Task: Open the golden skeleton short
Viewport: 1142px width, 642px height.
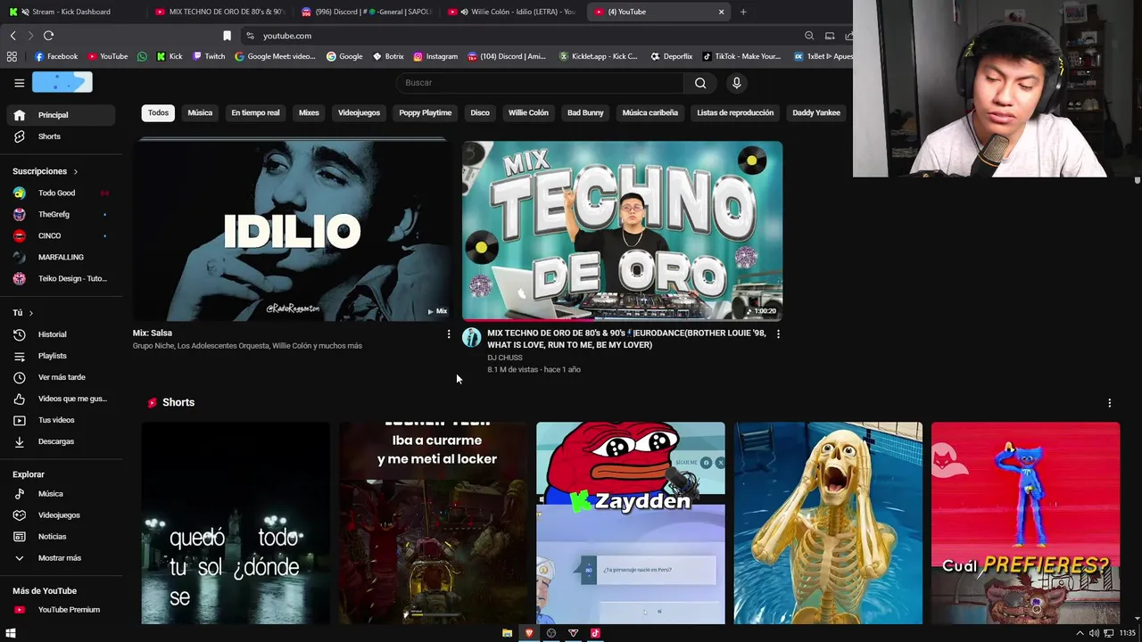Action: coord(828,523)
